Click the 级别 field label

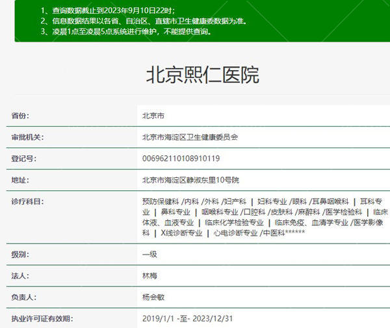point(20,255)
